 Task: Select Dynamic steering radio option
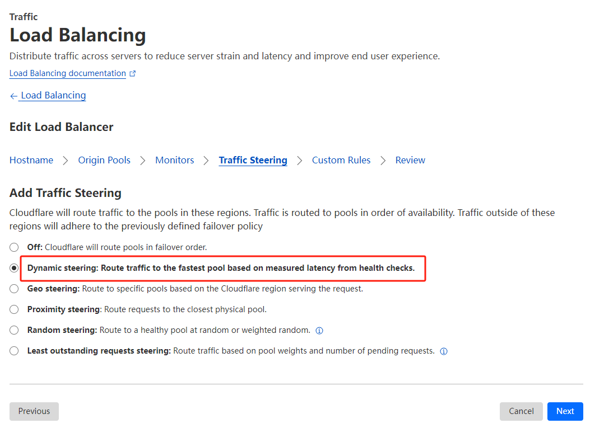click(x=14, y=268)
